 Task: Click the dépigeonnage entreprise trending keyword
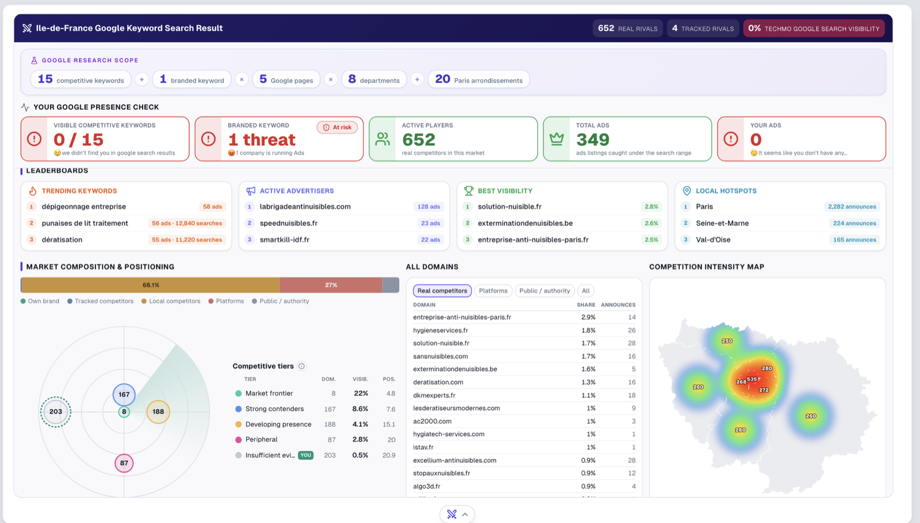tap(84, 207)
